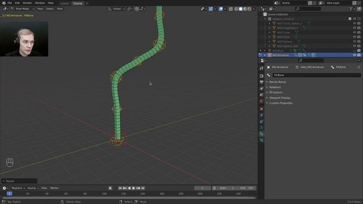This screenshot has height=204, width=363.
Task: Open the viewport Select menu
Action: [x=50, y=9]
